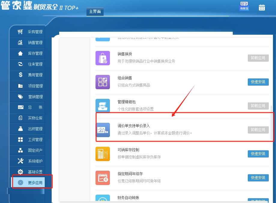Uninstall 调价单支持单价录入 via 卸载应用 button
Viewport: 276px width, 203px height.
coord(258,130)
